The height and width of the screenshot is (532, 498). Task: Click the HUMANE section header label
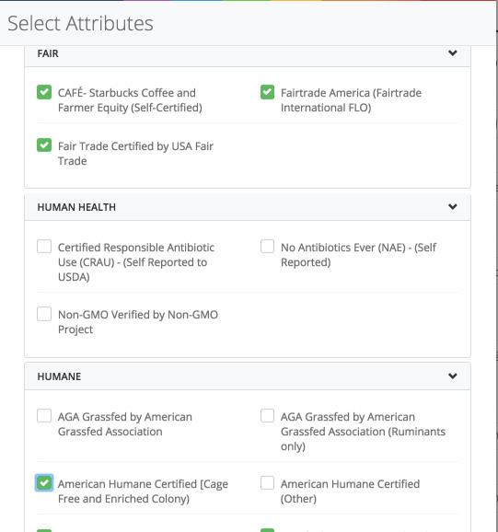click(x=59, y=376)
